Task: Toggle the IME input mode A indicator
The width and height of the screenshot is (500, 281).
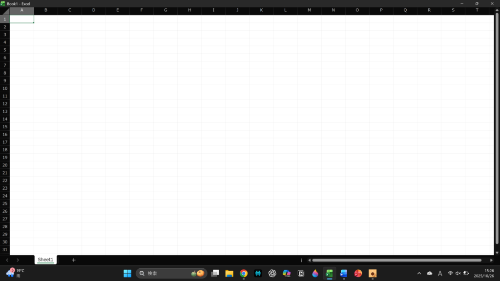Action: coord(440,274)
